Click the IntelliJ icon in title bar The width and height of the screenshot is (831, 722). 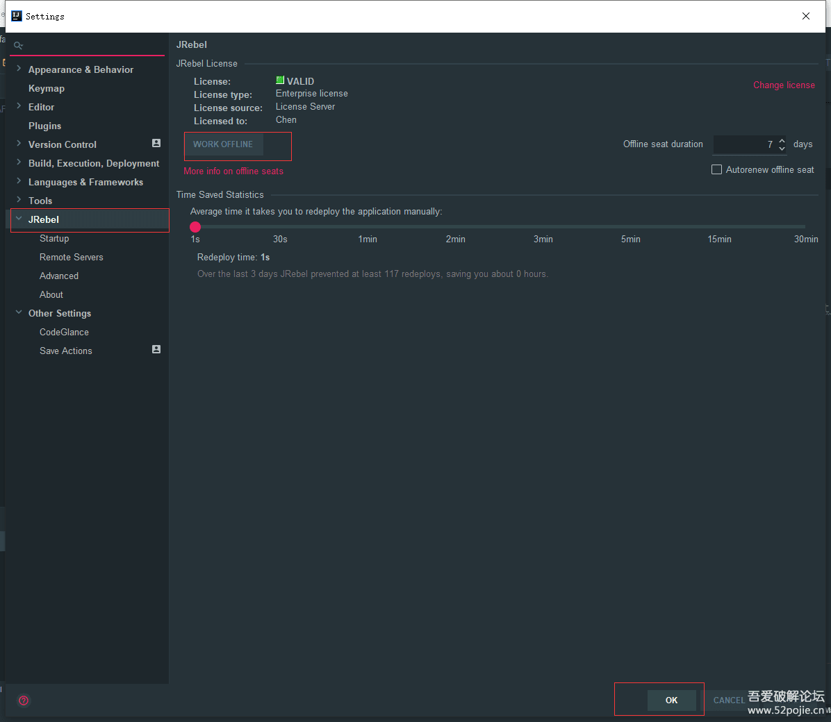[17, 16]
